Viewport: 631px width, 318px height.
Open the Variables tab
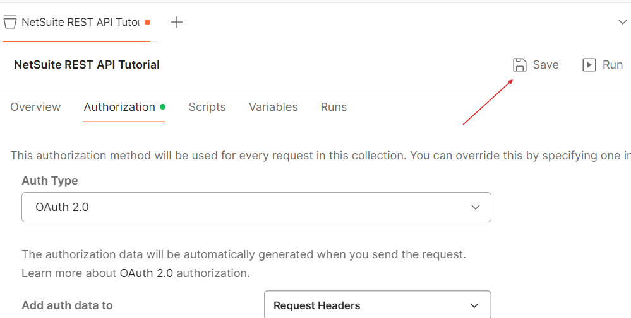point(273,107)
